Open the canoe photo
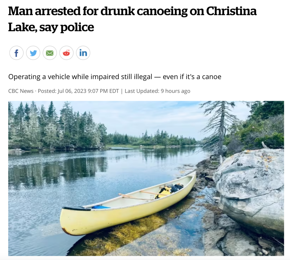 tap(146, 178)
